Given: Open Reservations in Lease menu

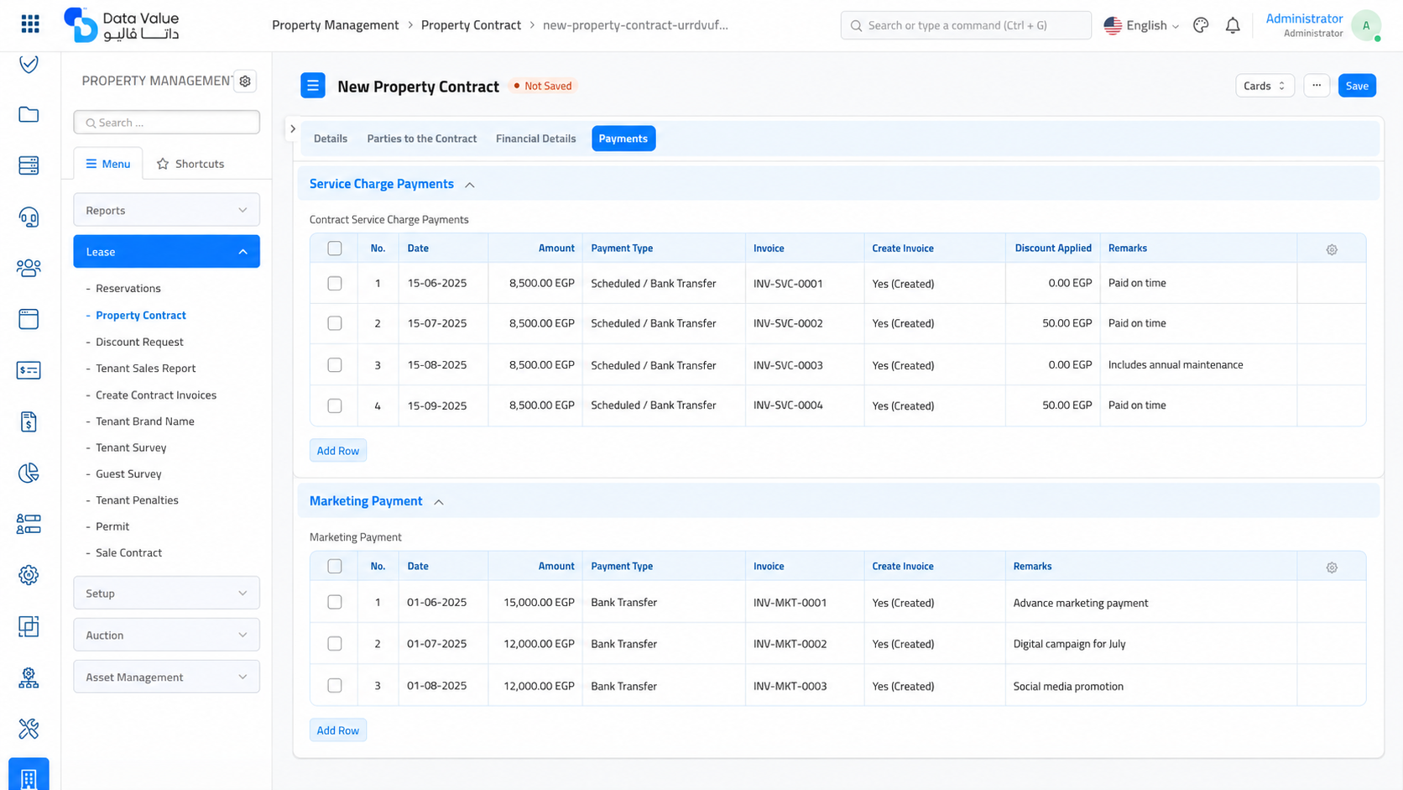Looking at the screenshot, I should 128,289.
